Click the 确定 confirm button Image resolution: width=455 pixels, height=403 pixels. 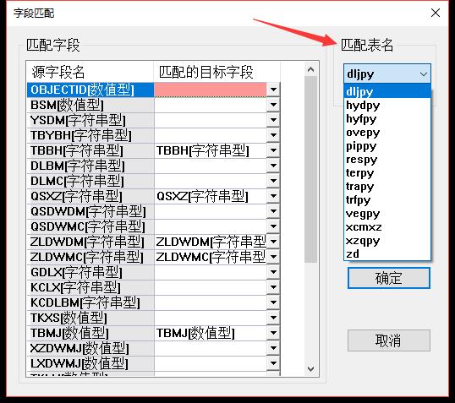tap(388, 278)
